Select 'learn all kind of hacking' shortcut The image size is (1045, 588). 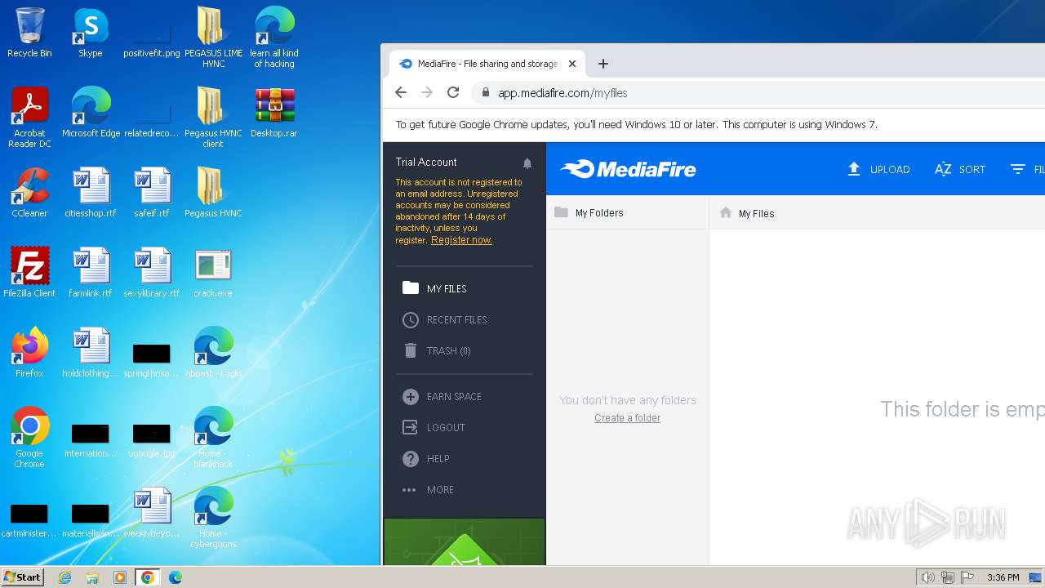(274, 37)
